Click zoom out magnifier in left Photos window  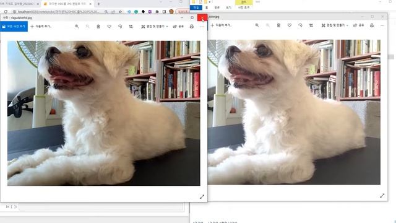(88, 26)
